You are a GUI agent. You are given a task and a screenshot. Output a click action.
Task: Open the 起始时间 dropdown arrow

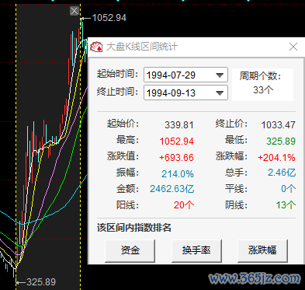(220, 75)
